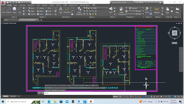
Task: Click the Group tool
Action: (147, 10)
